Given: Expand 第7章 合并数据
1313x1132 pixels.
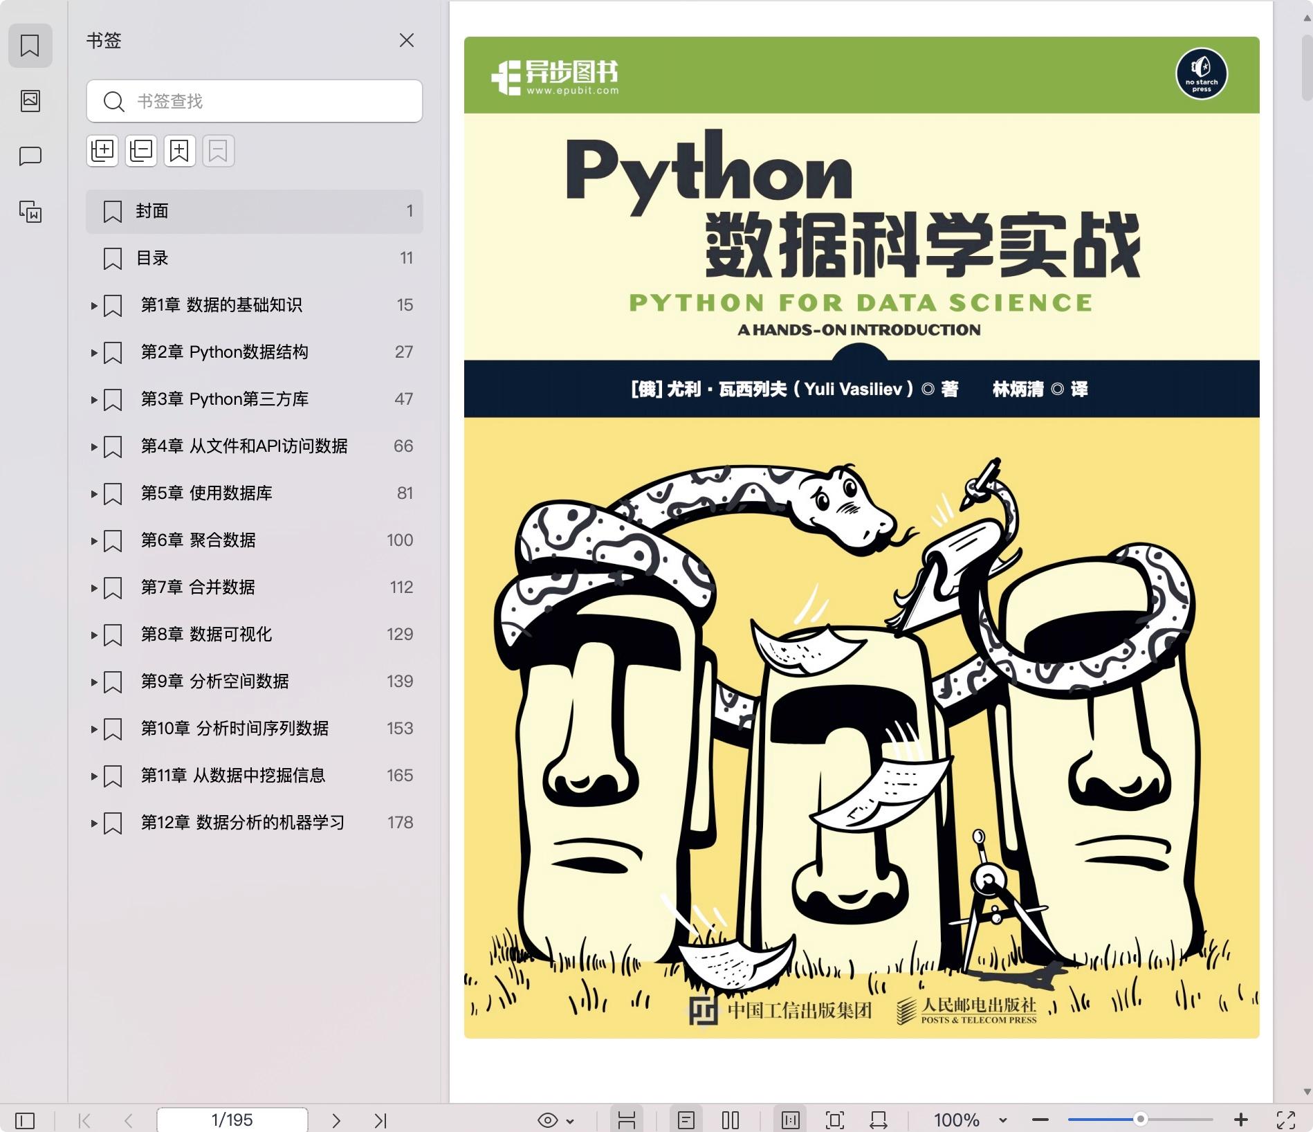Looking at the screenshot, I should point(93,587).
